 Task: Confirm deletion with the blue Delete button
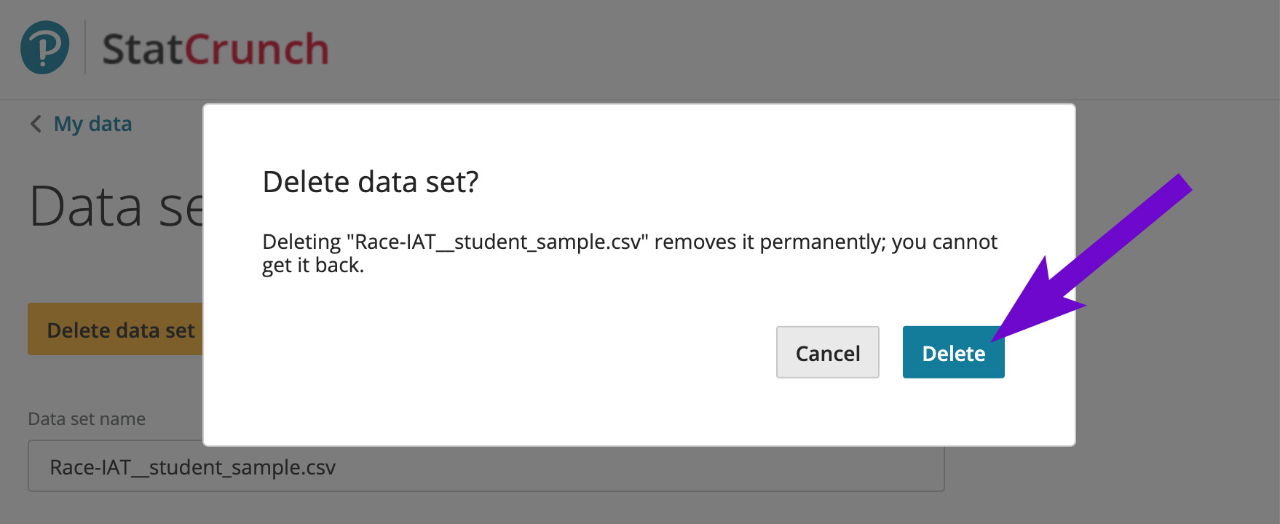pos(953,352)
